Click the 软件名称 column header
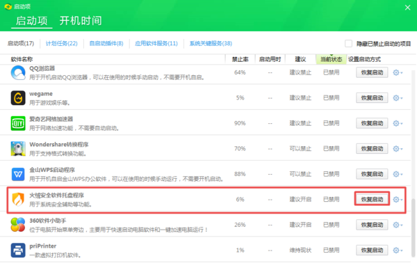The image size is (417, 263). point(22,59)
